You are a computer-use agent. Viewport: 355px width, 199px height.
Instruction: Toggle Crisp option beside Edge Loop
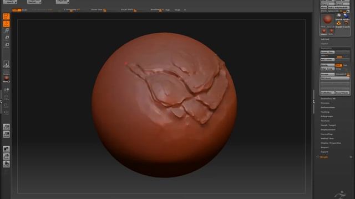pos(339,69)
